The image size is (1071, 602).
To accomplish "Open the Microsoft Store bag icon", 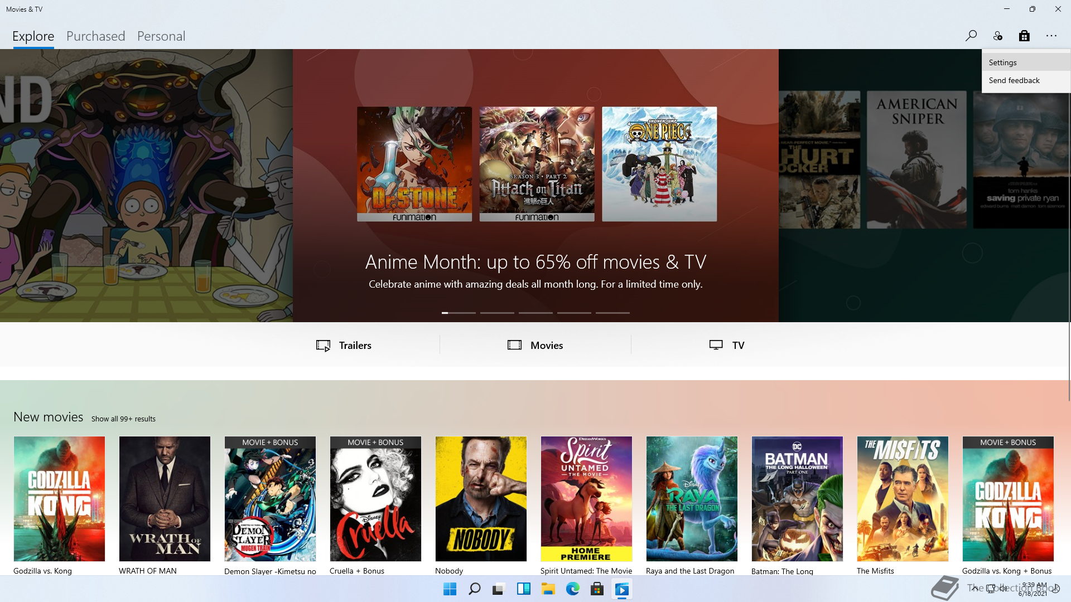I will [x=1024, y=36].
